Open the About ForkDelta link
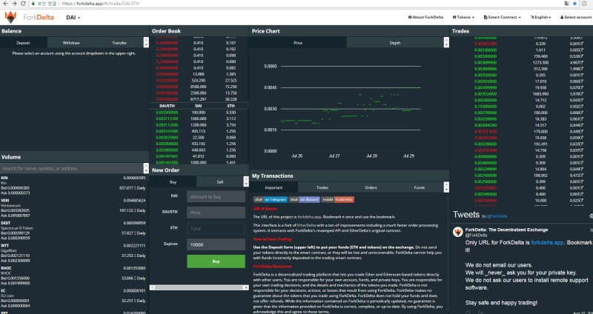This screenshot has width=593, height=314. click(x=425, y=17)
